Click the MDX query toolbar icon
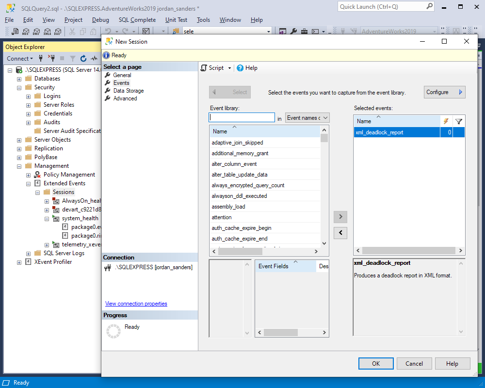Viewport: 485px width, 388px height. (x=26, y=31)
